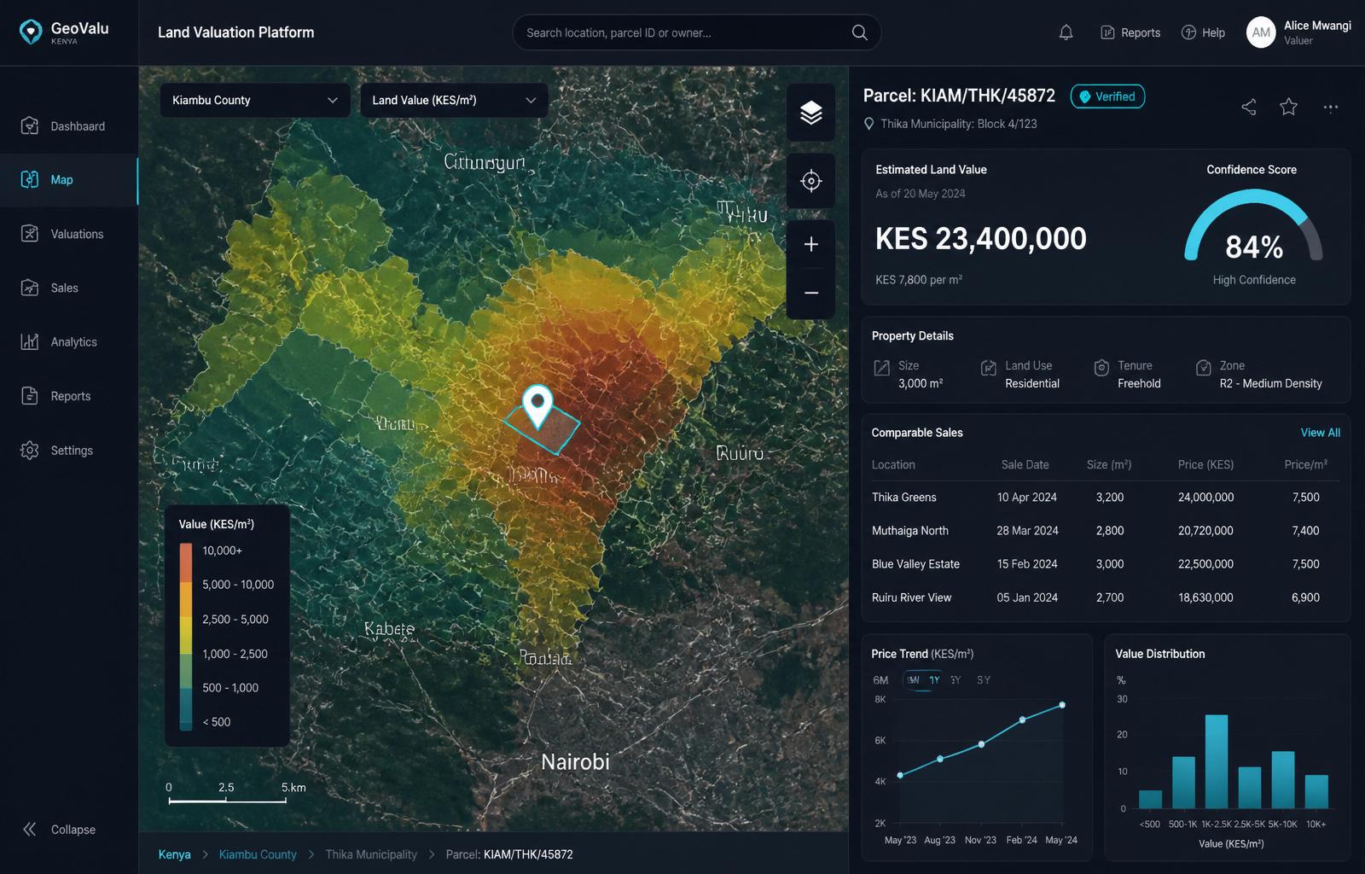Select the 6M price trend range
1365x874 pixels.
(x=880, y=680)
